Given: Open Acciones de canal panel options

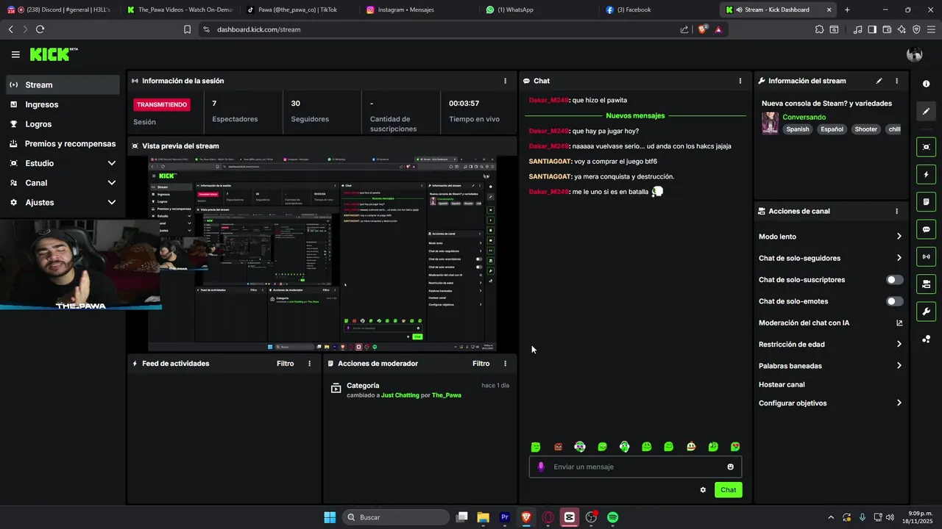Looking at the screenshot, I should (x=896, y=211).
